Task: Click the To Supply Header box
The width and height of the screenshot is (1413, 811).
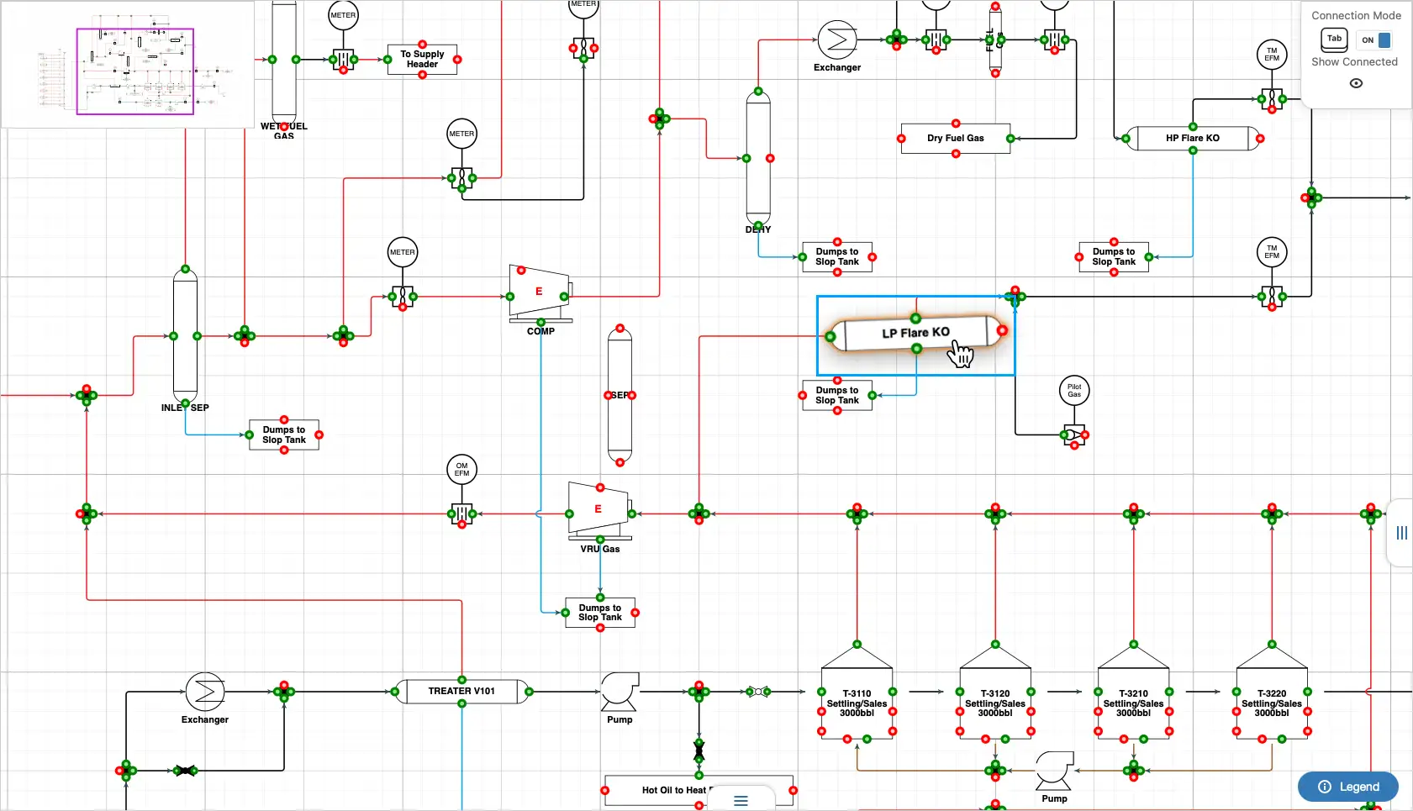Action: (x=422, y=60)
